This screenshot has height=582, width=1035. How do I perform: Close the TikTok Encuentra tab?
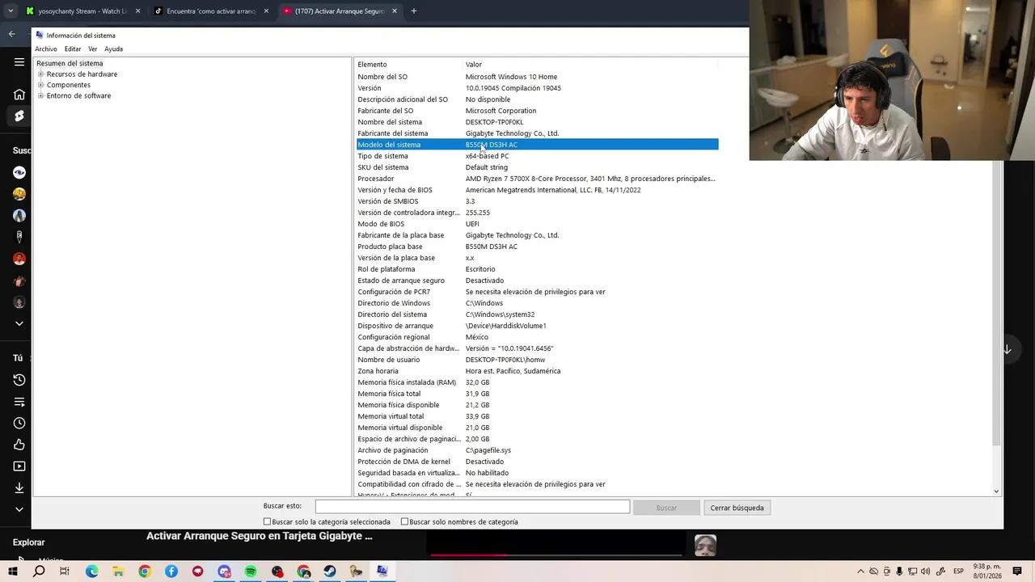(x=266, y=11)
